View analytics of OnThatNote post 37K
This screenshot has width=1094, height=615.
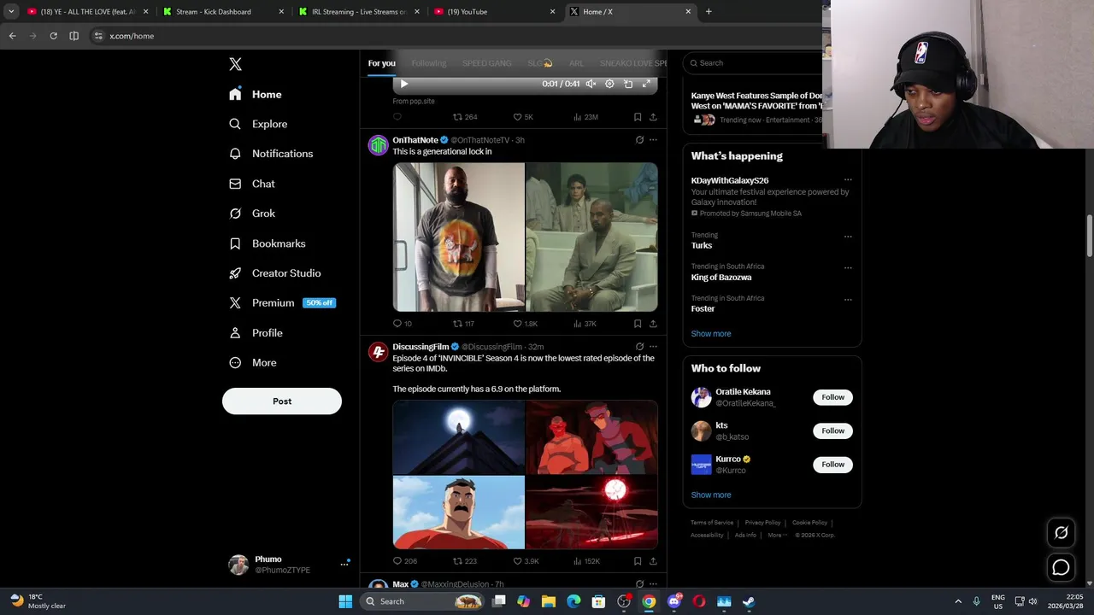(x=585, y=324)
